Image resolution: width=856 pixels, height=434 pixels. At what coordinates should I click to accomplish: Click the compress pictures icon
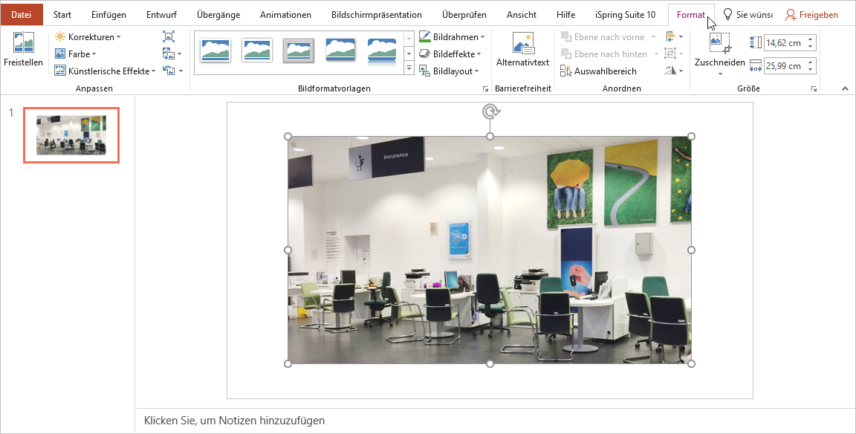coord(168,36)
